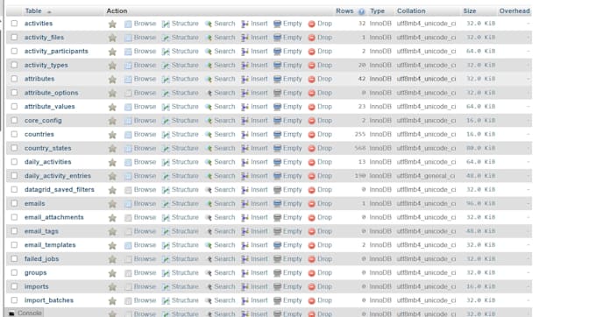Click the Rows column header

tap(344, 11)
